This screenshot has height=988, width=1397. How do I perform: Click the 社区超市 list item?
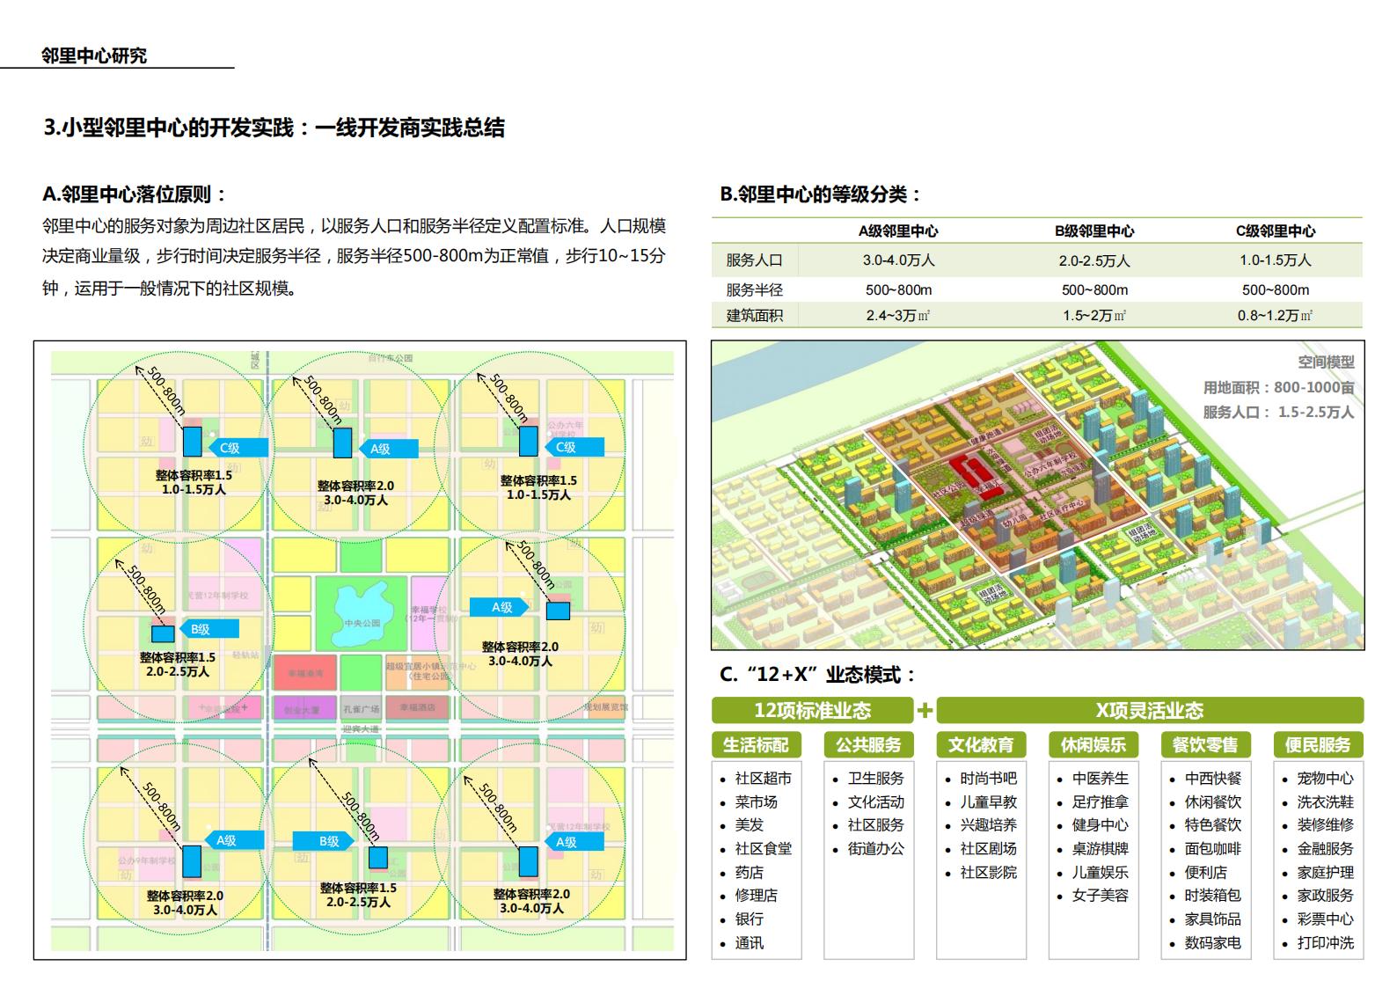point(763,779)
